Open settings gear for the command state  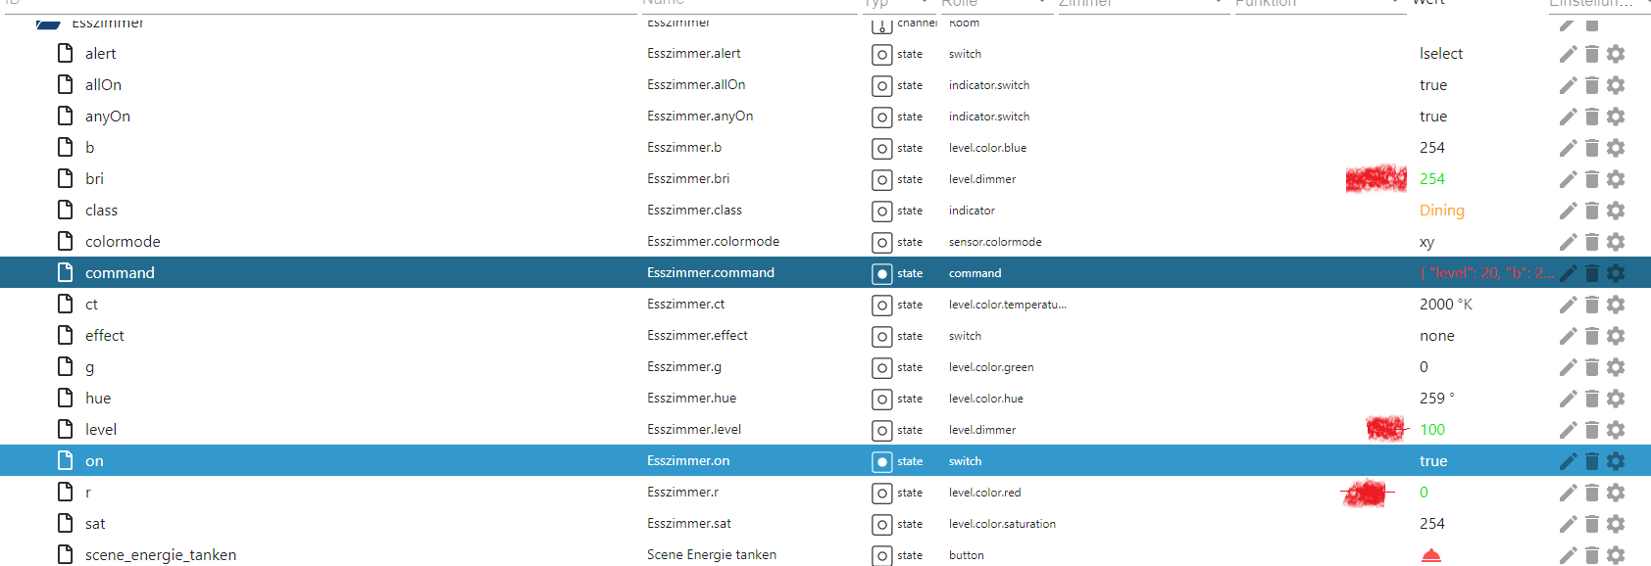pyautogui.click(x=1616, y=273)
